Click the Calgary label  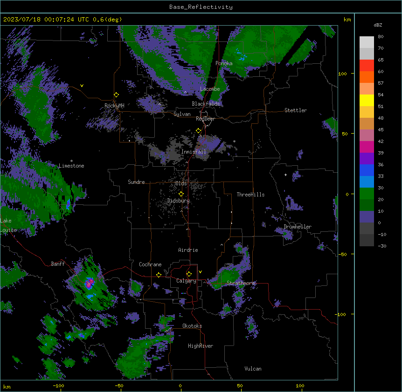pyautogui.click(x=186, y=281)
